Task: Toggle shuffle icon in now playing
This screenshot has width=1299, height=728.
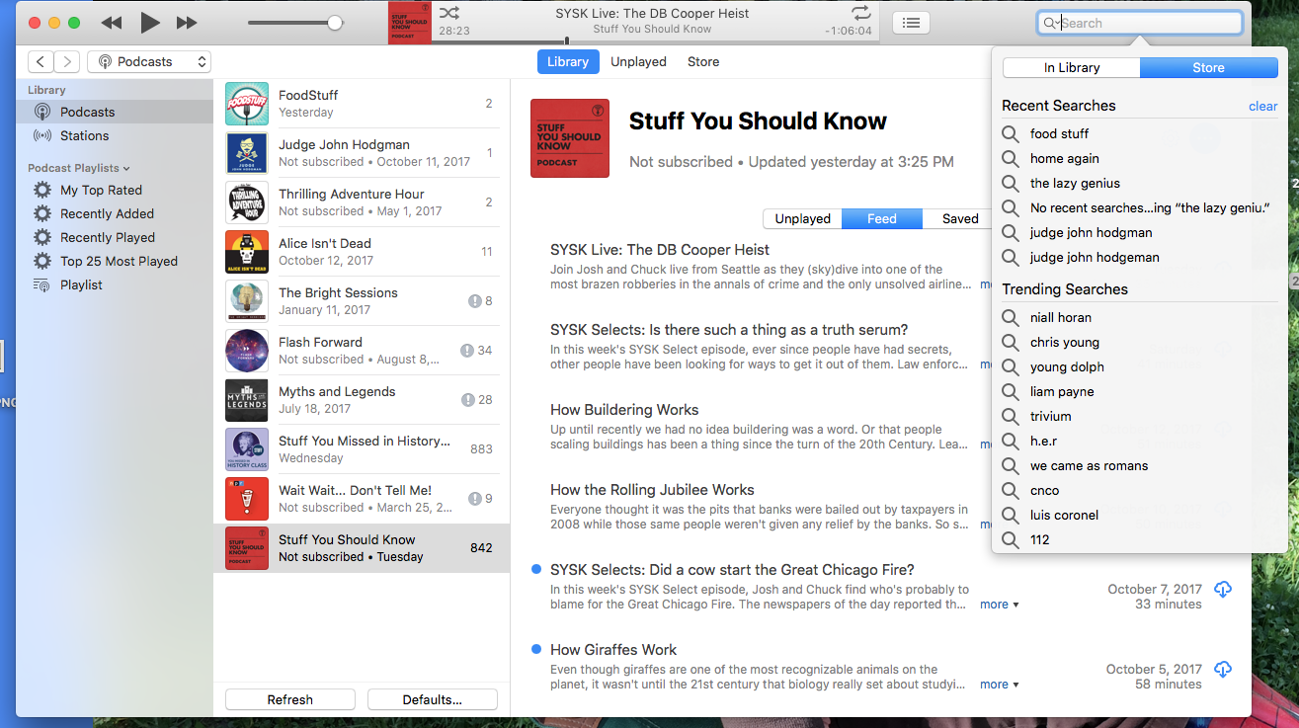Action: click(448, 13)
